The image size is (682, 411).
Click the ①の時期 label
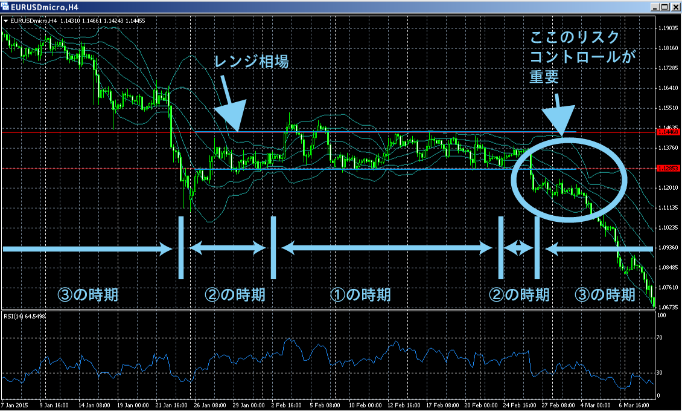pyautogui.click(x=361, y=295)
